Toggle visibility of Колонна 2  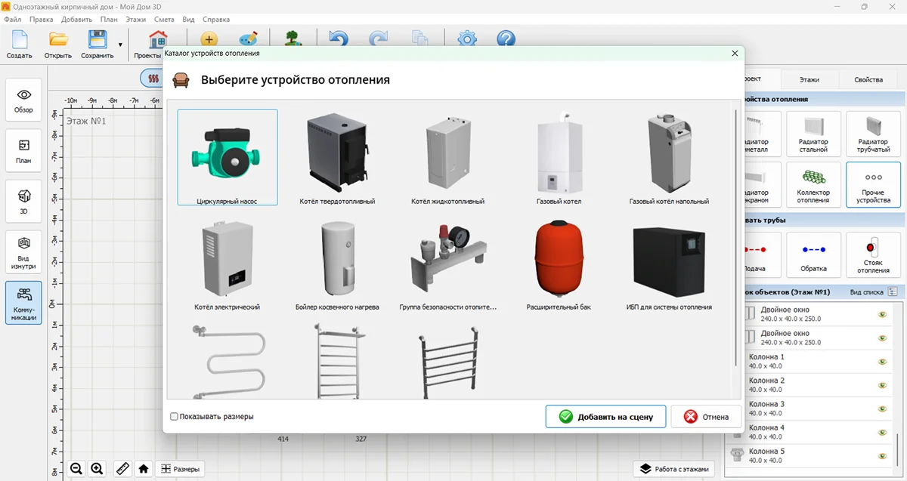point(881,385)
